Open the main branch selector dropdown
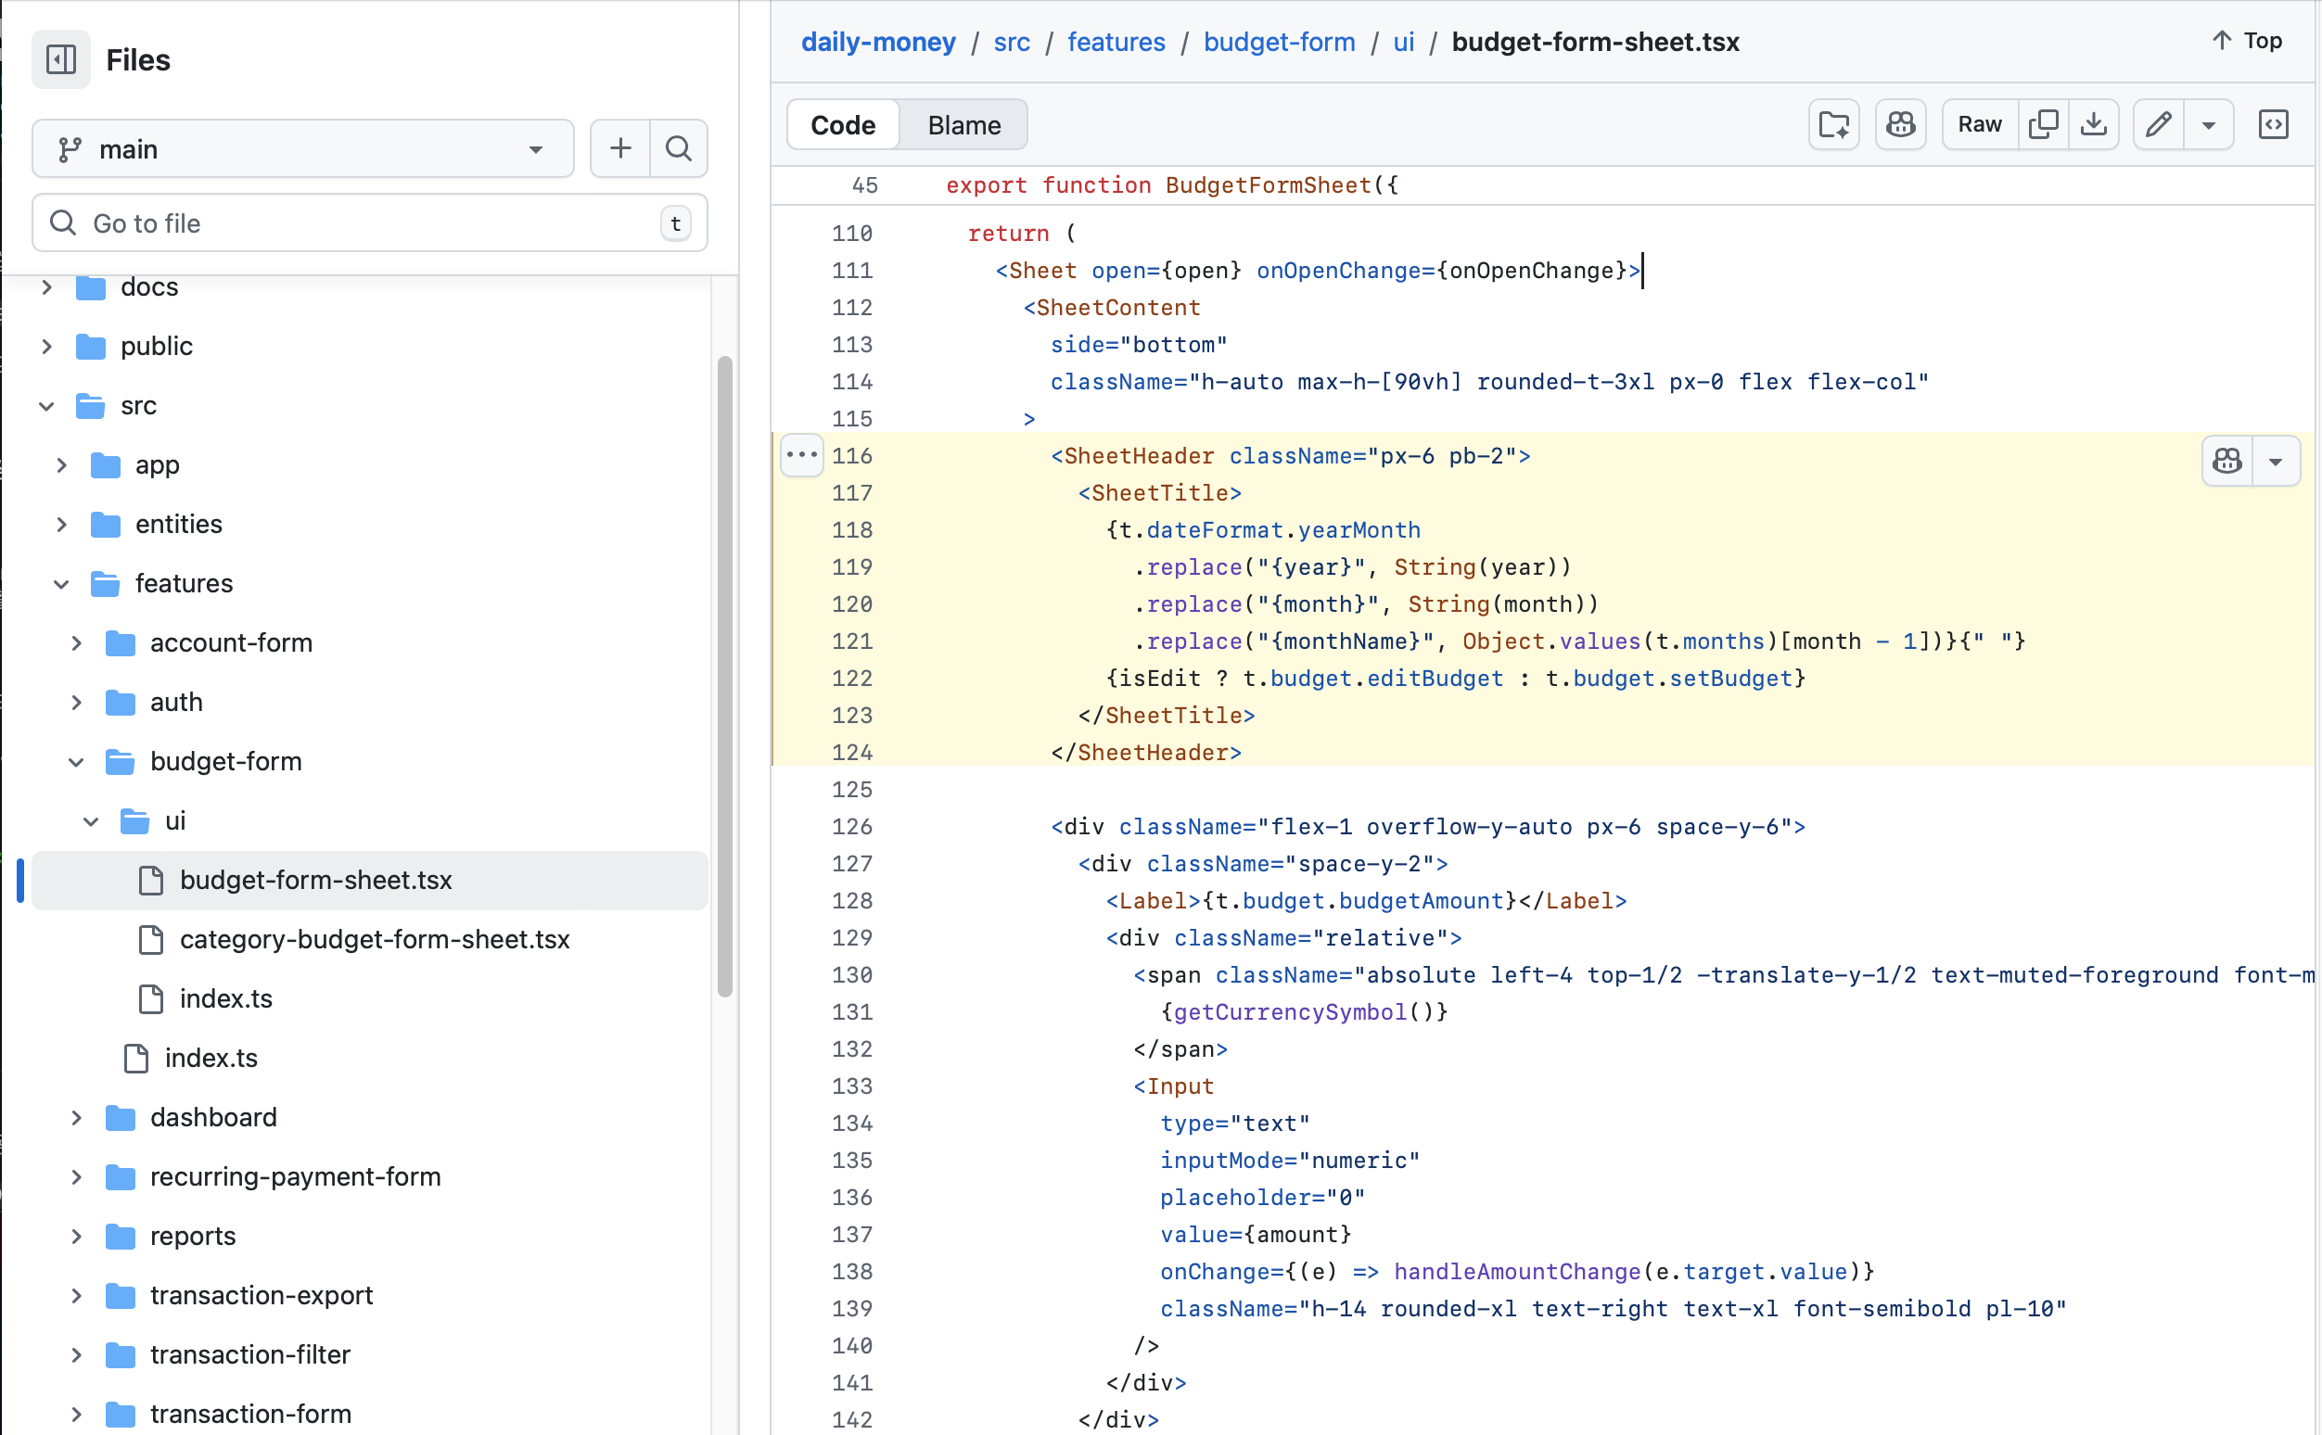 click(303, 149)
